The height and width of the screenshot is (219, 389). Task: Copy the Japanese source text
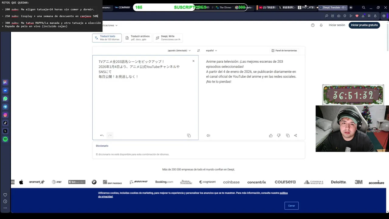(189, 135)
